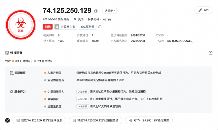218x130 pixels.
Task: Click the IDC服务器 tag
Action: point(88,27)
